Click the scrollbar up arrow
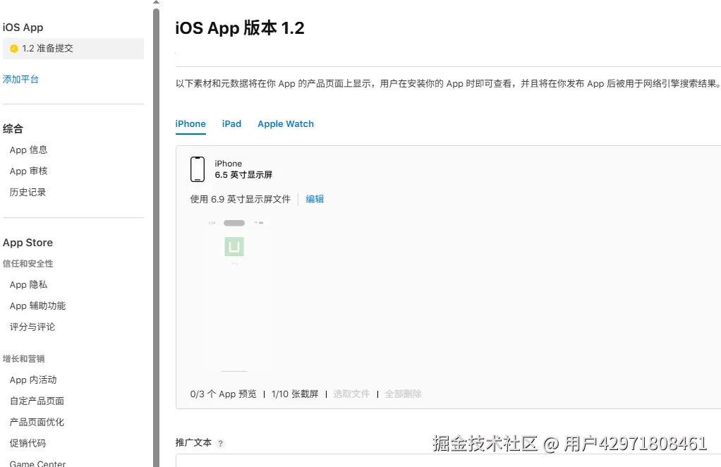 157,2
